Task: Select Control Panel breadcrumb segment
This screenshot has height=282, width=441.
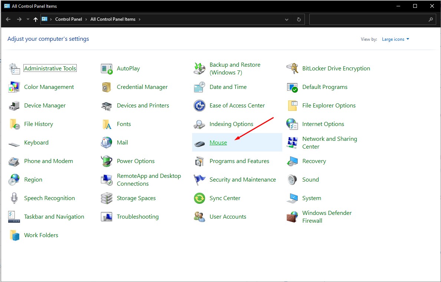Action: [68, 19]
